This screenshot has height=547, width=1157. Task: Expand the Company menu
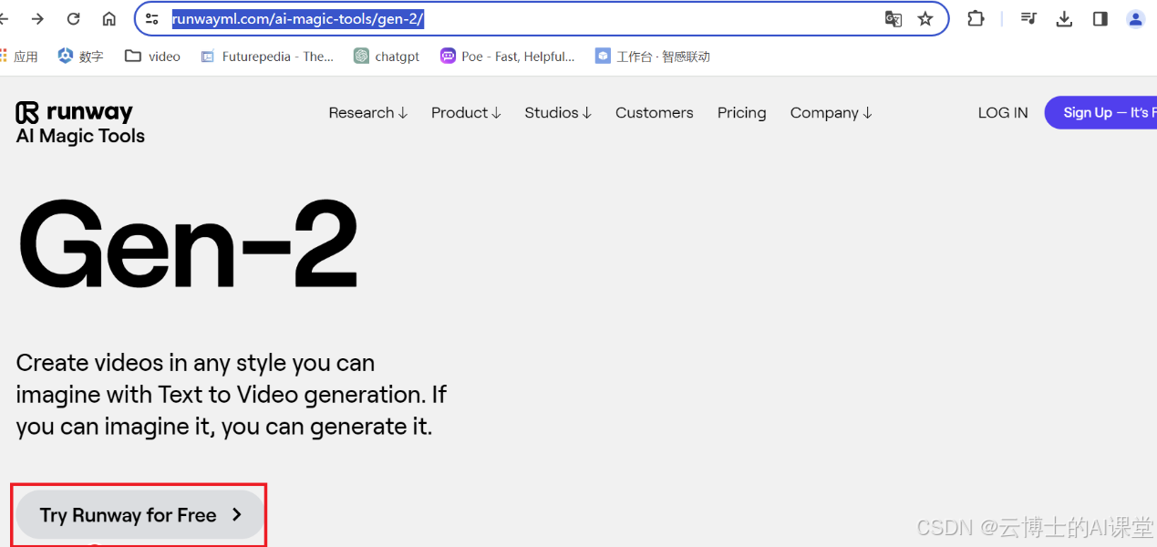coord(831,113)
